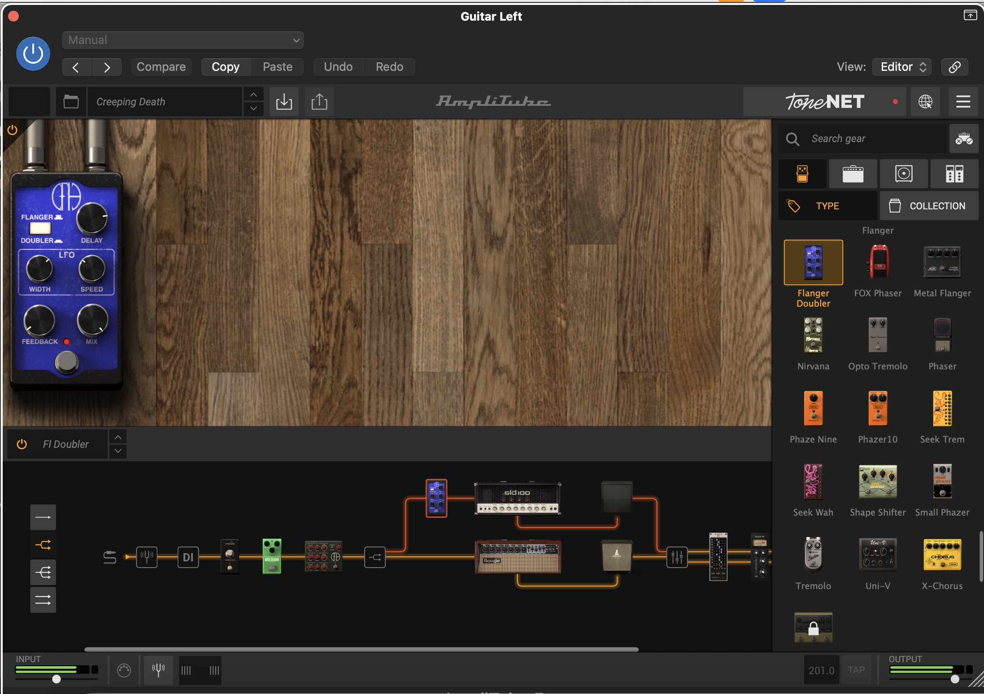Switch to the TYPE filter tab

pyautogui.click(x=827, y=206)
